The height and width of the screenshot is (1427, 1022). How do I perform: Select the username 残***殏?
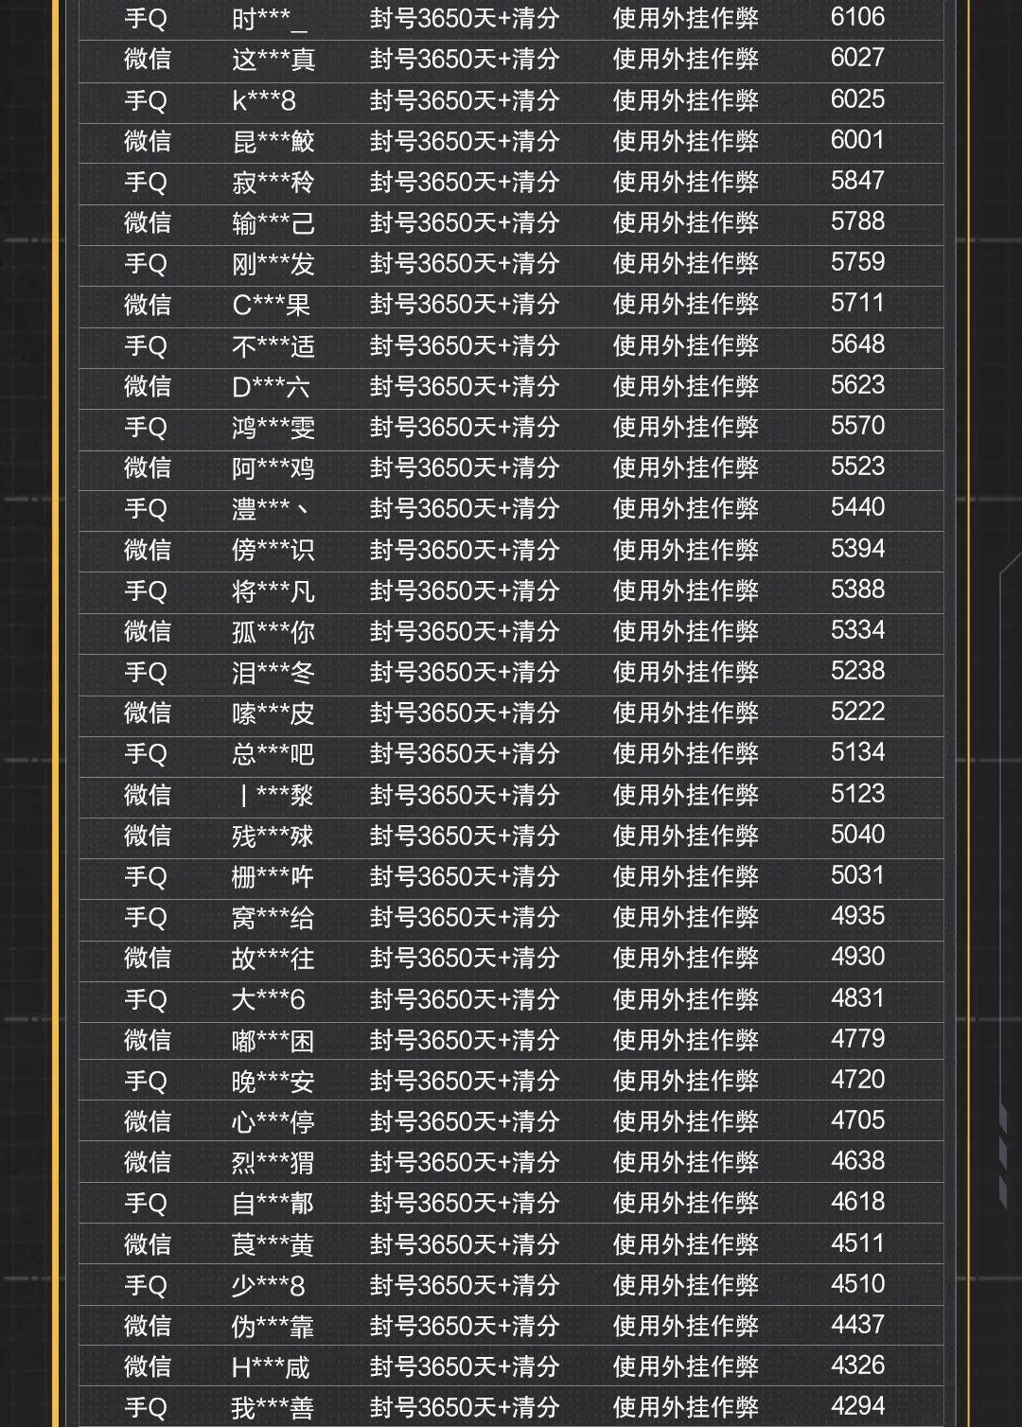(x=273, y=836)
